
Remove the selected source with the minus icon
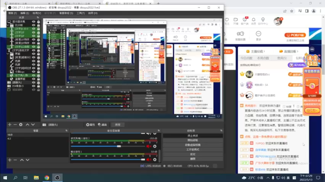coord(15,125)
